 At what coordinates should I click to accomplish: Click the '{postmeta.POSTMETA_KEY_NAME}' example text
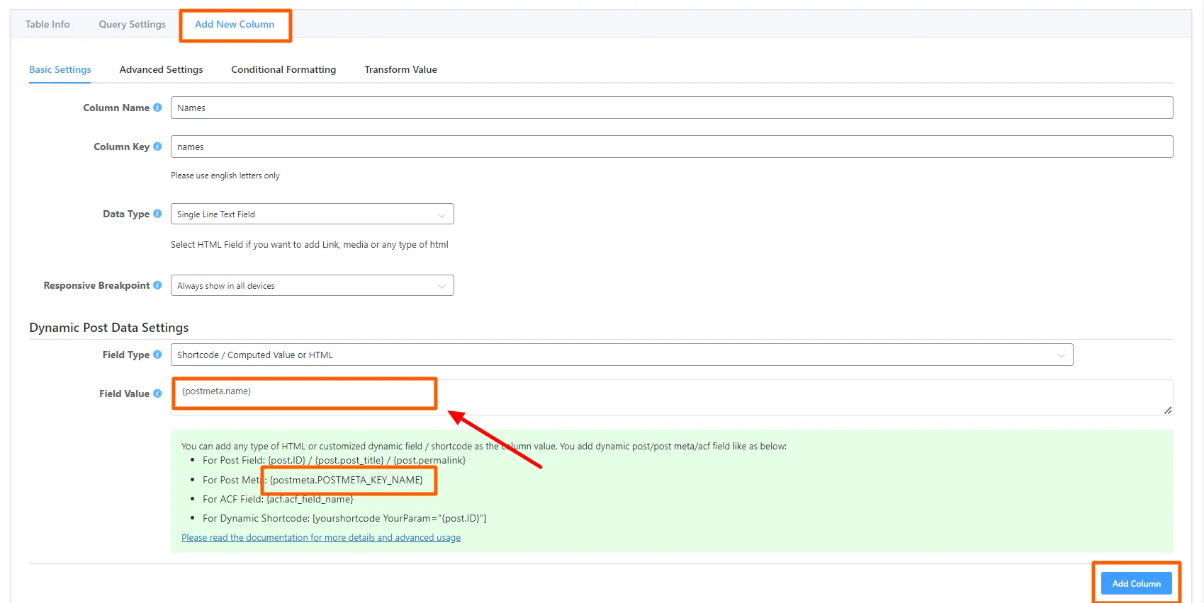[x=347, y=480]
